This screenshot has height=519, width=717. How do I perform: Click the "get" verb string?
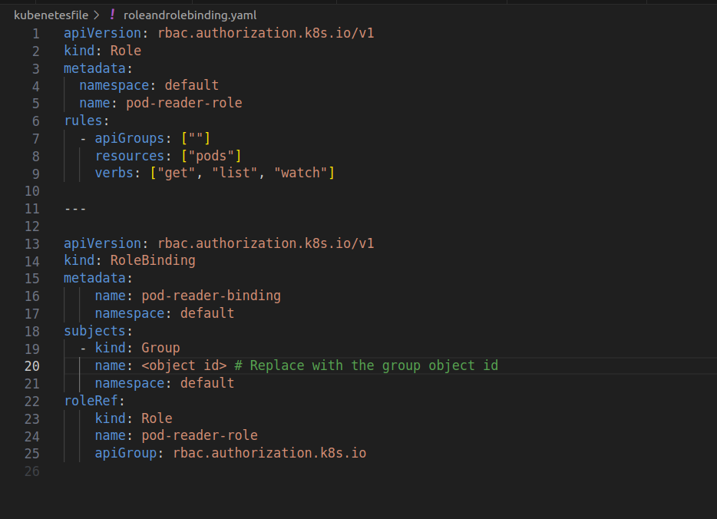coord(176,173)
